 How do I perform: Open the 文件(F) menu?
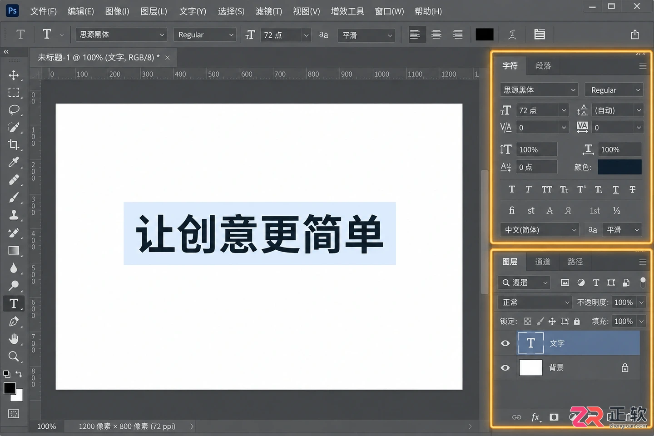pyautogui.click(x=44, y=11)
